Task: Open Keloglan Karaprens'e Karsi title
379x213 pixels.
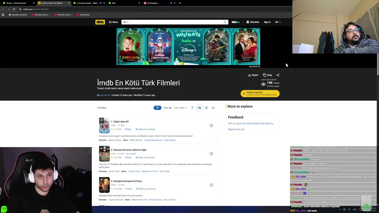Action: pos(126,181)
